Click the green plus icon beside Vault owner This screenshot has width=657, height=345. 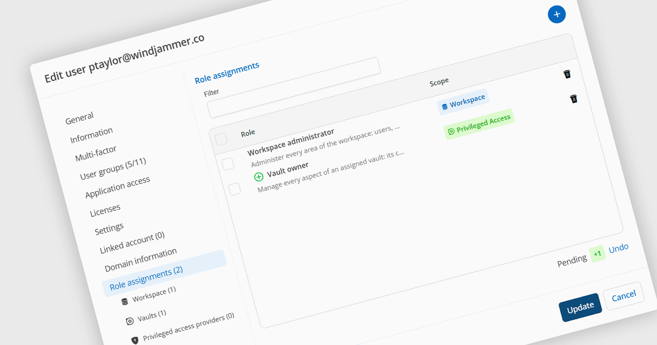click(x=259, y=177)
